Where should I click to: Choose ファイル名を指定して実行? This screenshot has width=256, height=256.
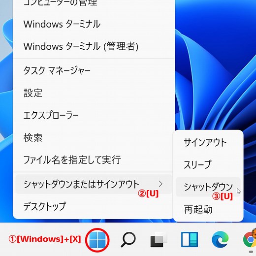tap(94, 160)
